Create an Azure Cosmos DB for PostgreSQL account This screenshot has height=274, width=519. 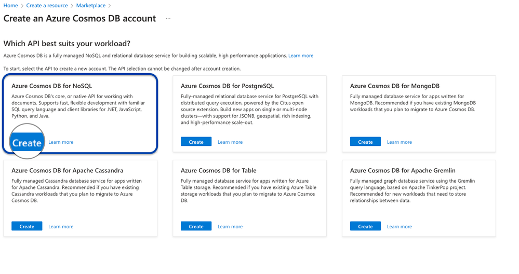[x=196, y=142]
